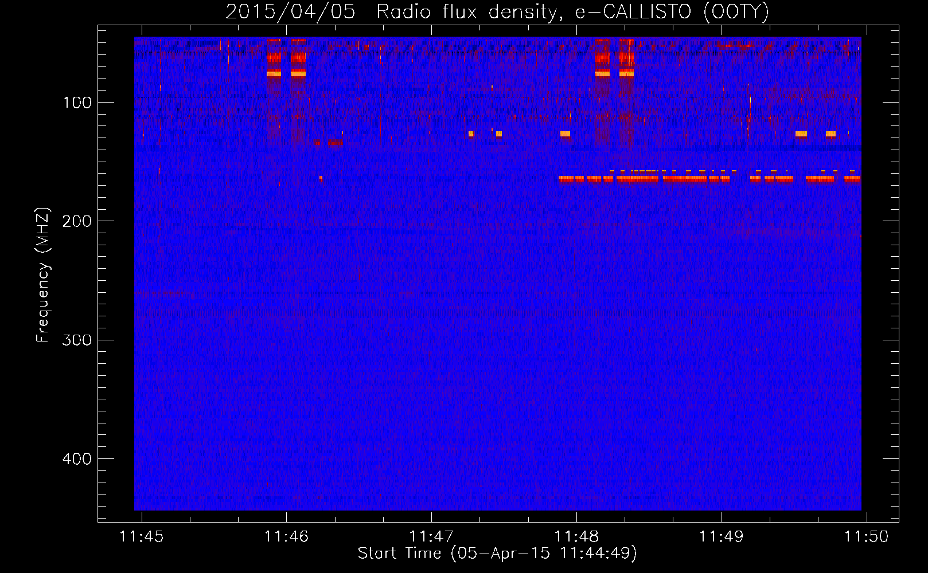Click the 100 frequency tick label
This screenshot has height=573, width=928.
coord(77,103)
